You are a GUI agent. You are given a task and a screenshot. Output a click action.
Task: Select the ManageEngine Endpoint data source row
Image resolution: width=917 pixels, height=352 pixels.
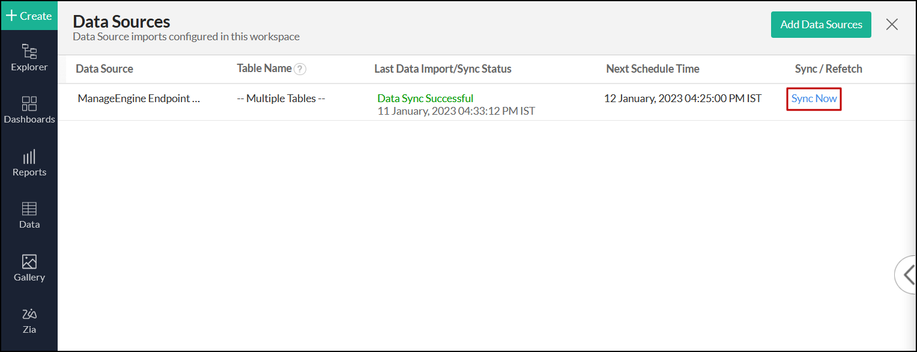point(139,99)
